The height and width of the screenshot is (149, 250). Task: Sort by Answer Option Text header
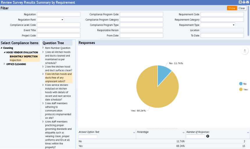89,132
